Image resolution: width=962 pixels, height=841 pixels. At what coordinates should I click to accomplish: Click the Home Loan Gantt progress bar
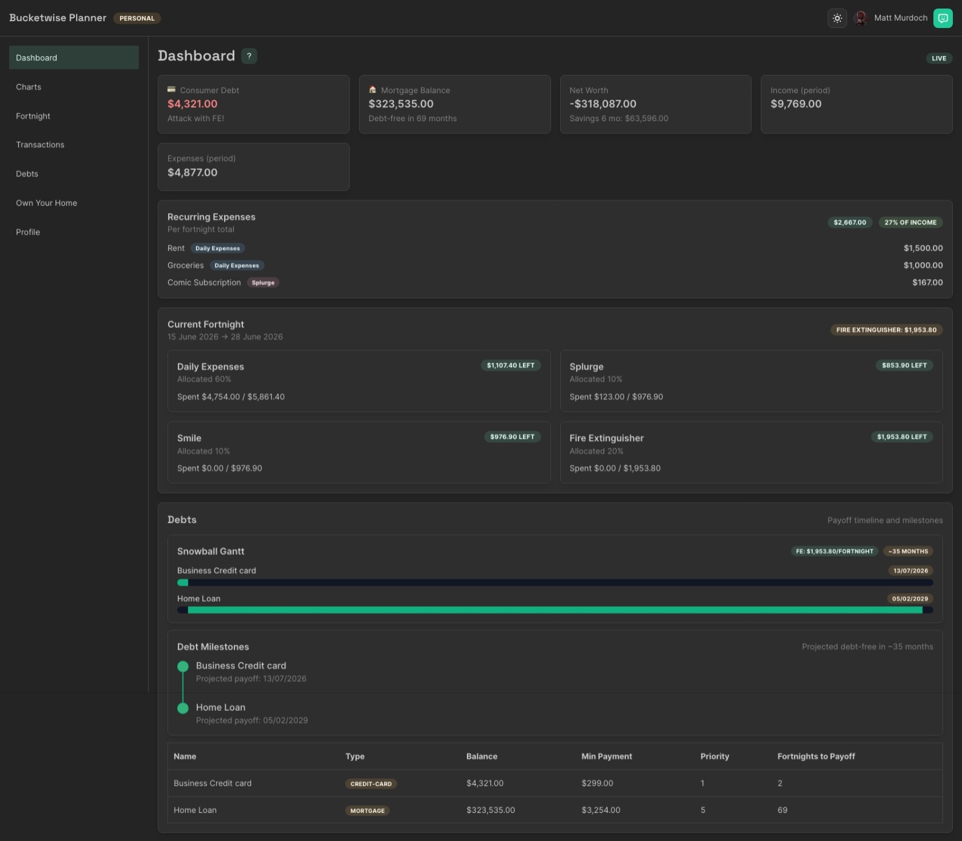point(555,610)
